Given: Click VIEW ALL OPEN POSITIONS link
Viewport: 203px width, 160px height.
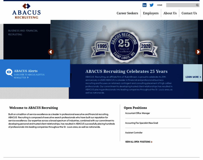Looking at the screenshot, I should click(139, 142).
